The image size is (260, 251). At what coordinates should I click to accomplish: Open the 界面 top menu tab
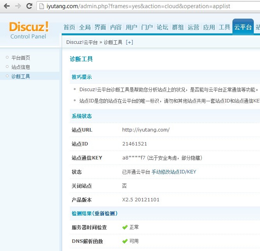[x=101, y=27]
